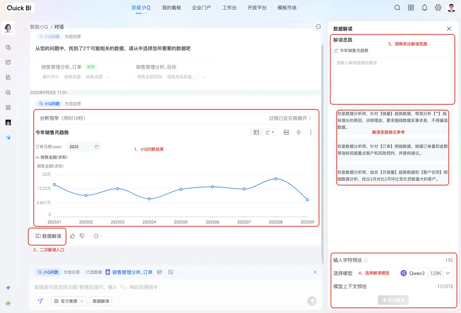This screenshot has height=313, width=461.
Task: Open the sparkle book icon in left sidebar
Action: tap(8, 62)
